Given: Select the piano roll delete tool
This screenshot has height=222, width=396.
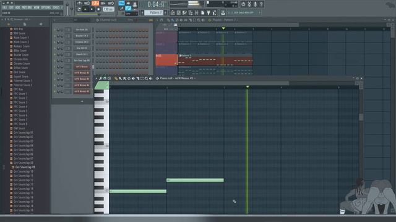Looking at the screenshot, I should pos(129,78).
